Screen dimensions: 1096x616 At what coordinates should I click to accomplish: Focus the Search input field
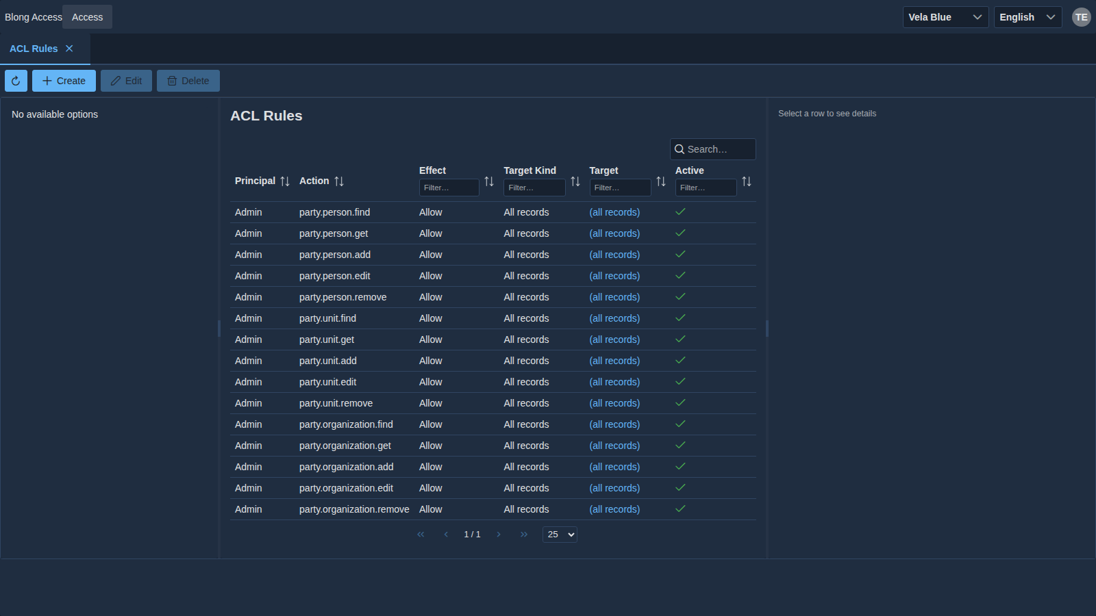click(713, 149)
